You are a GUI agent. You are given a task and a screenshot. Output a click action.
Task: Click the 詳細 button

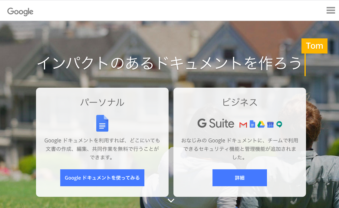(239, 178)
